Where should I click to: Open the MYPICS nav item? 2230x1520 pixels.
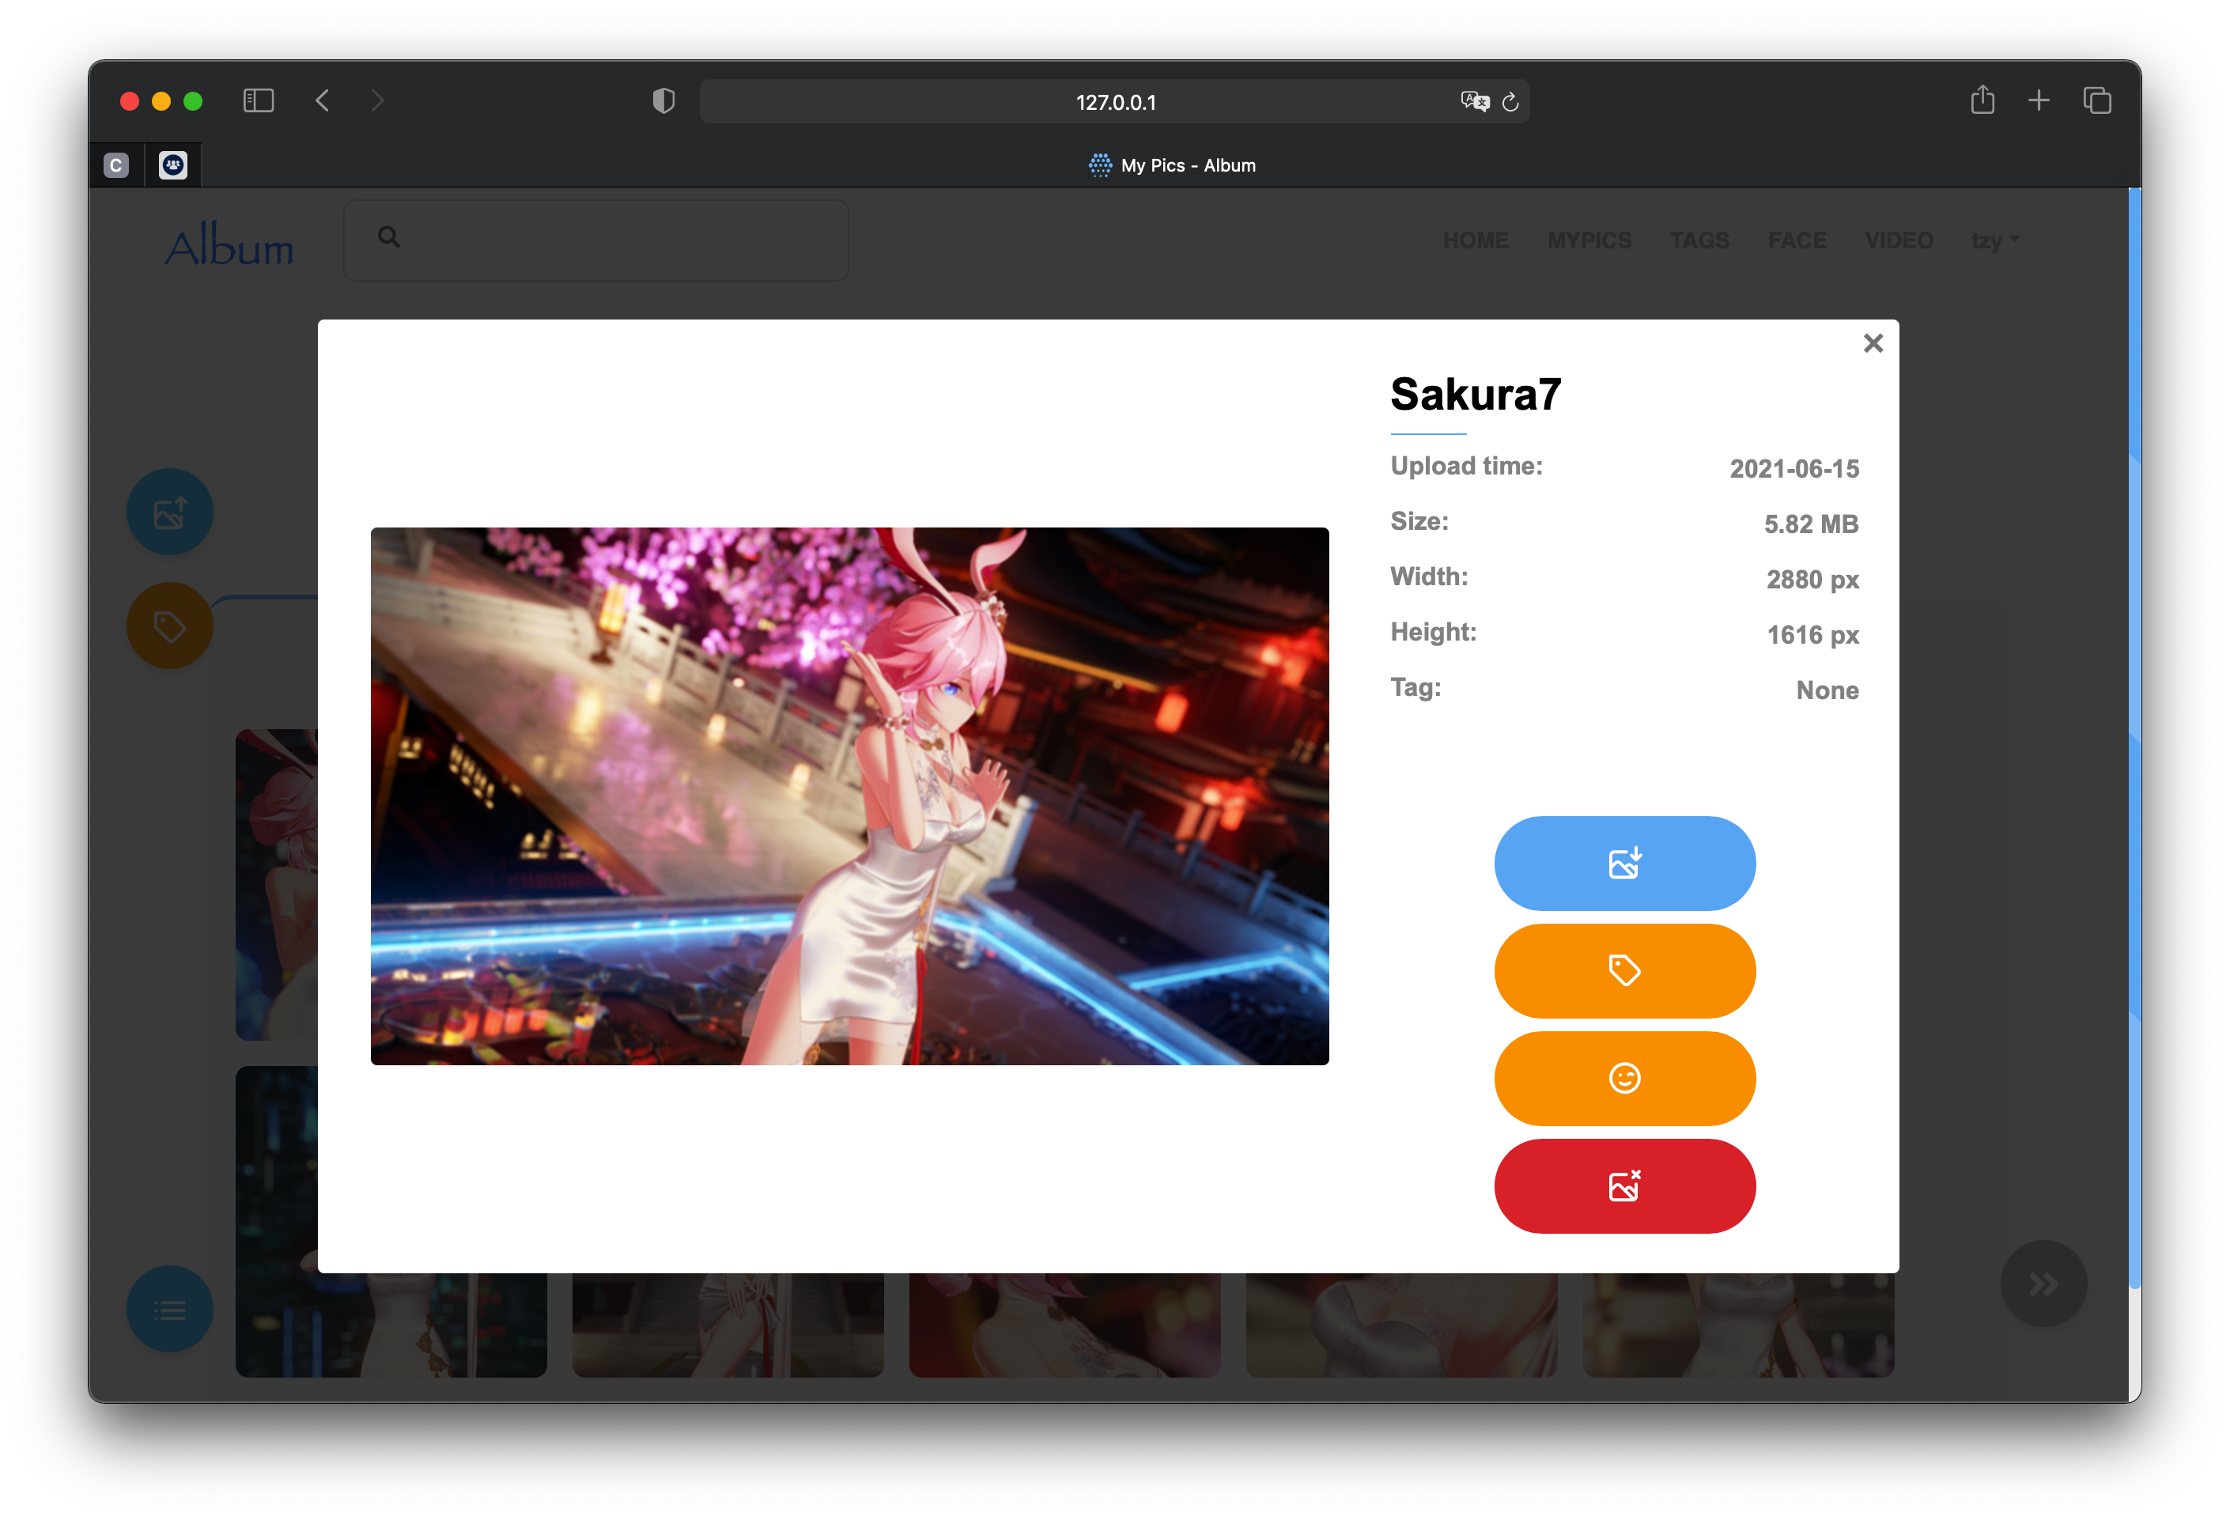point(1589,240)
